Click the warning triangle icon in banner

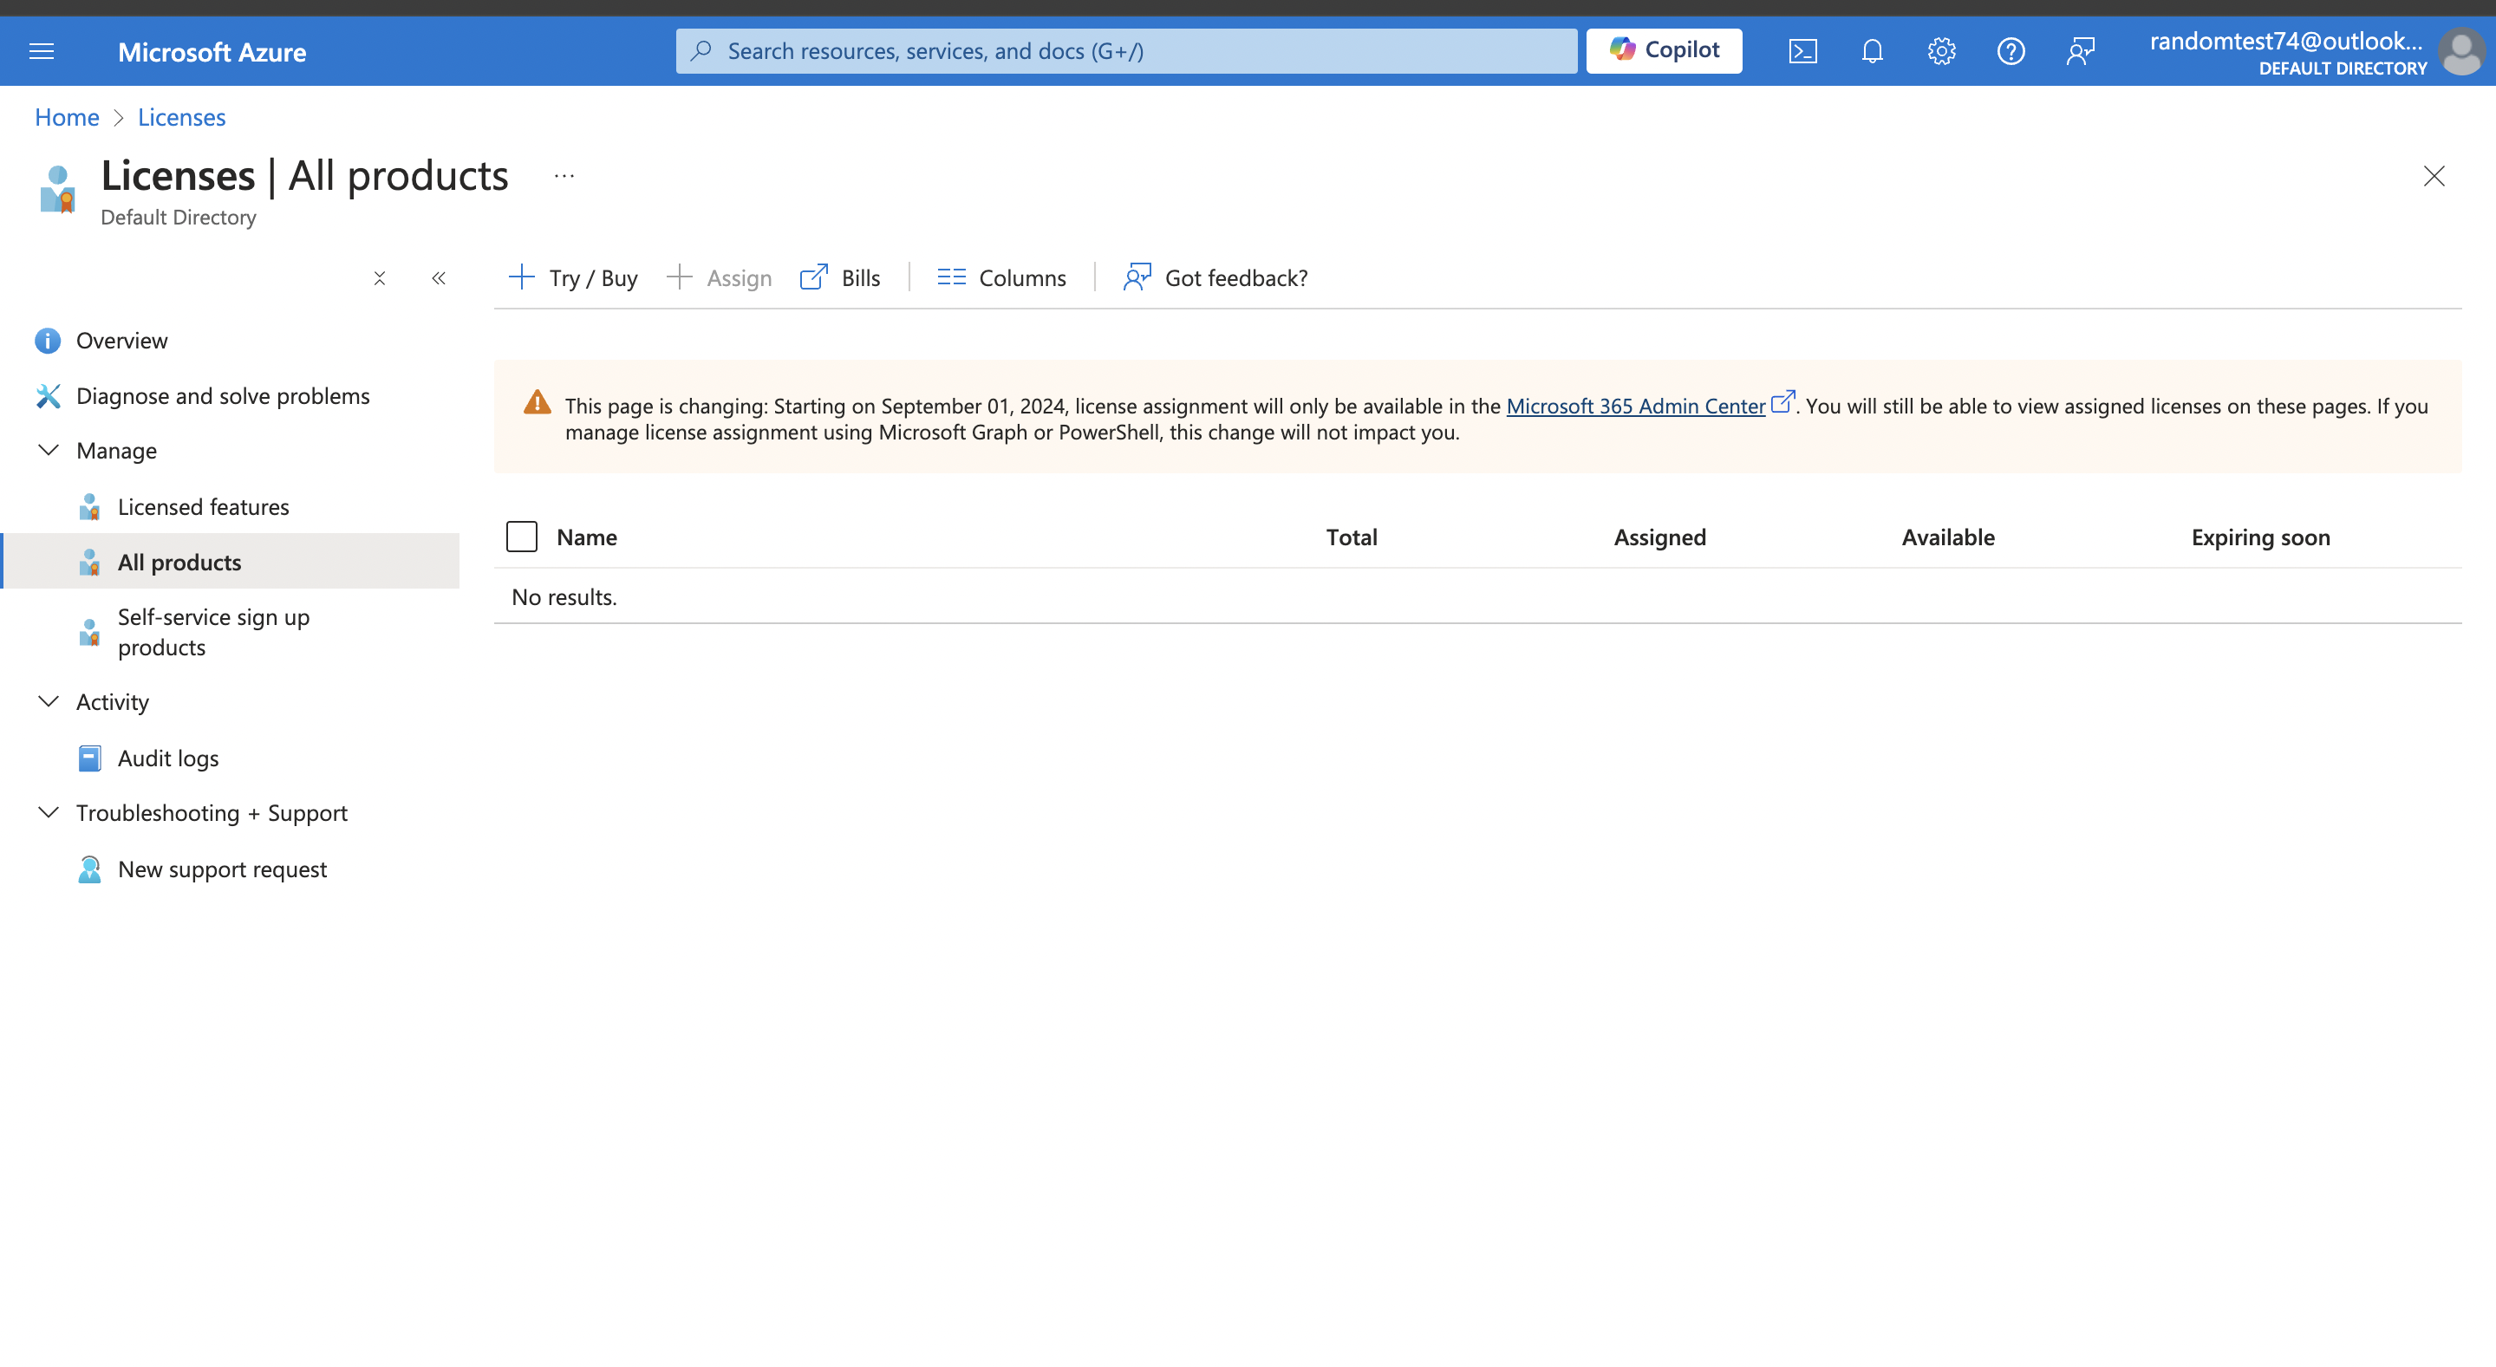[x=537, y=403]
